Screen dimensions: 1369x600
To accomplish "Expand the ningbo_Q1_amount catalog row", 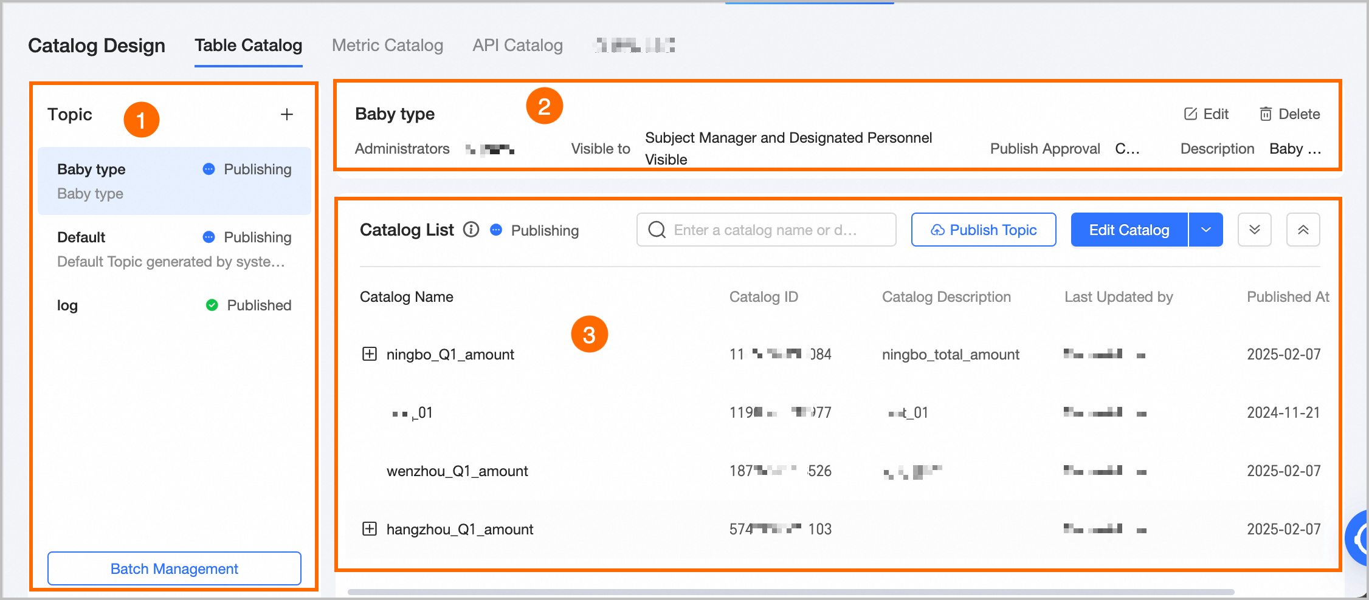I will tap(370, 354).
